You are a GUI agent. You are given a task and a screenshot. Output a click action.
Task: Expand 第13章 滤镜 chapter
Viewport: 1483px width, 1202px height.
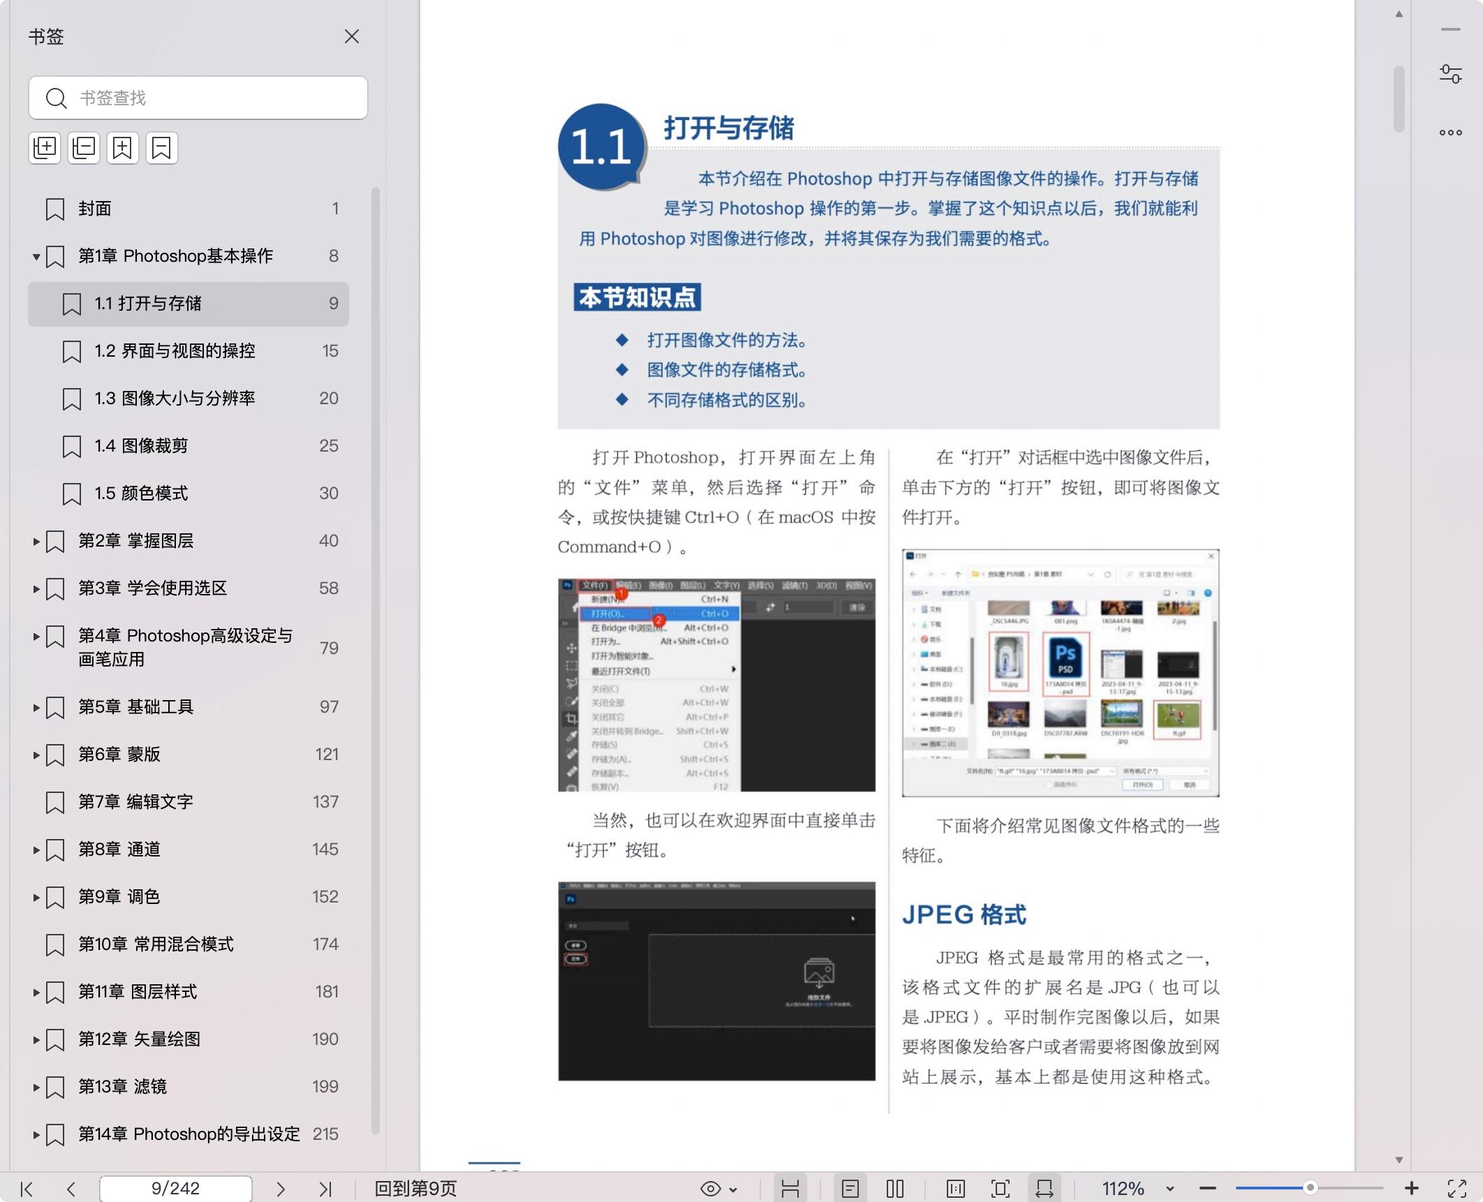pos(36,1088)
